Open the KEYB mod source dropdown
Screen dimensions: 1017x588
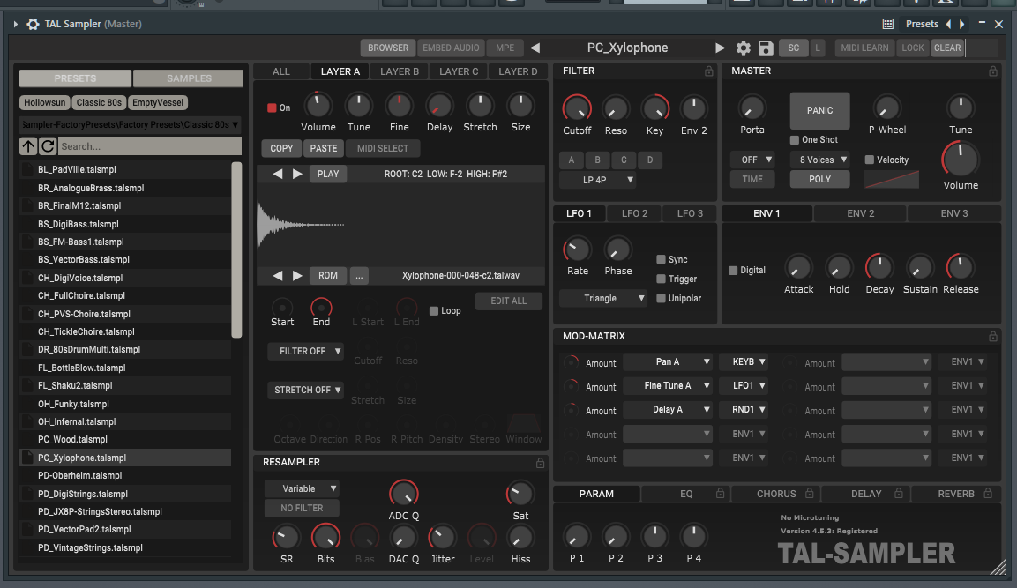744,361
